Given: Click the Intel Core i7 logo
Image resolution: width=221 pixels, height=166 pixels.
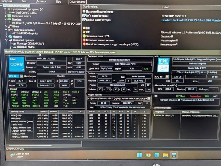Looking at the screenshot, I should 16,65.
